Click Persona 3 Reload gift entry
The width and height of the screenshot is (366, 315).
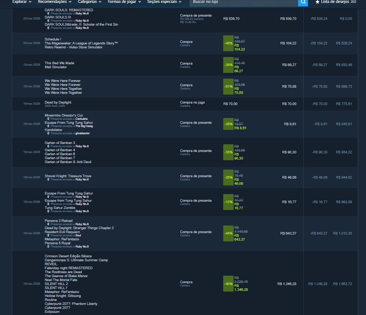point(58,221)
